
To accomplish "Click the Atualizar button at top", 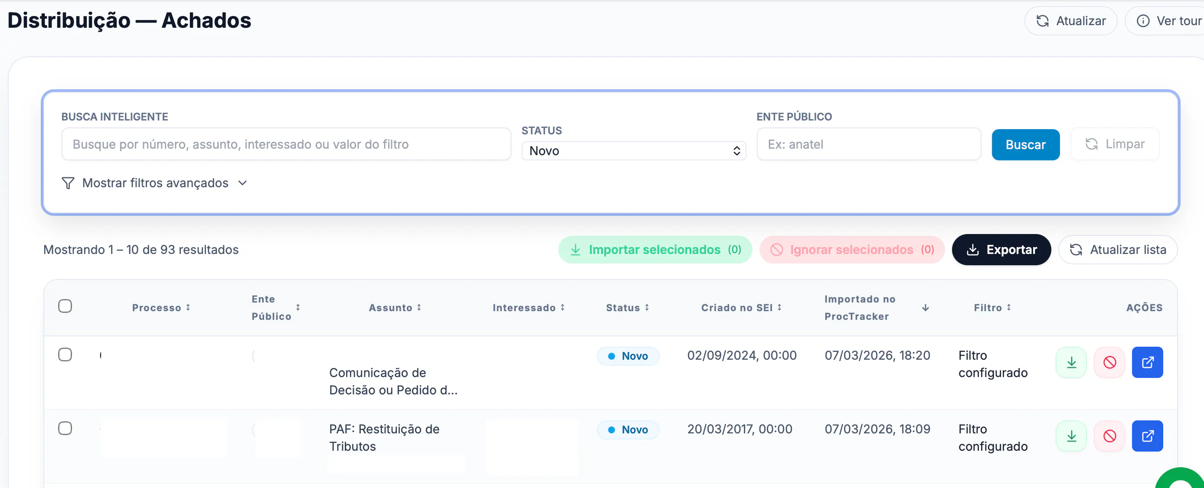I will (x=1070, y=21).
